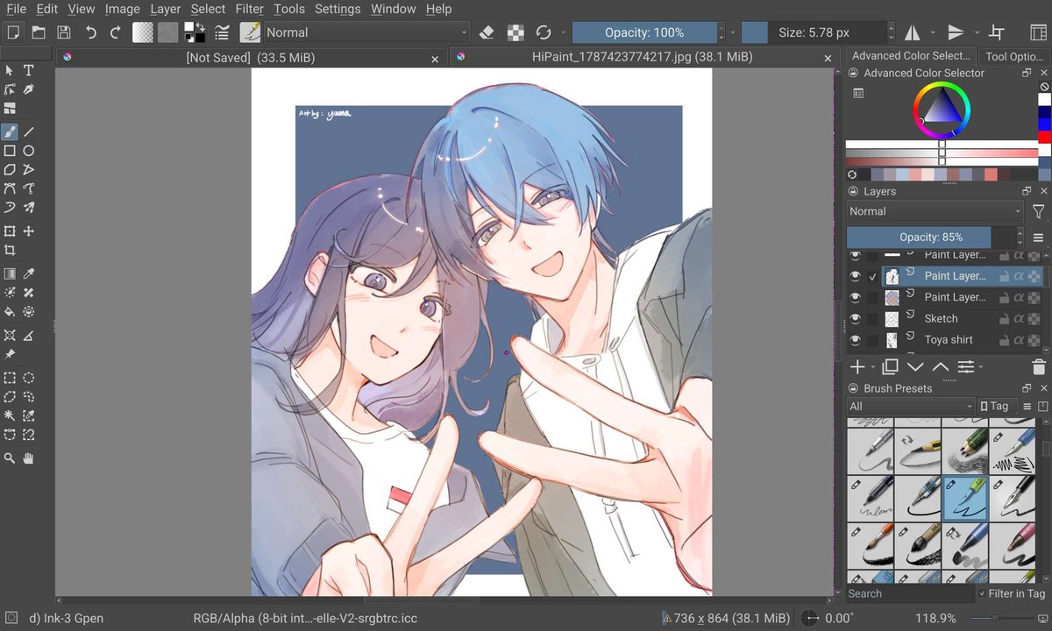The width and height of the screenshot is (1052, 631).
Task: Adjust the brush Opacity 100% slider
Action: click(644, 32)
